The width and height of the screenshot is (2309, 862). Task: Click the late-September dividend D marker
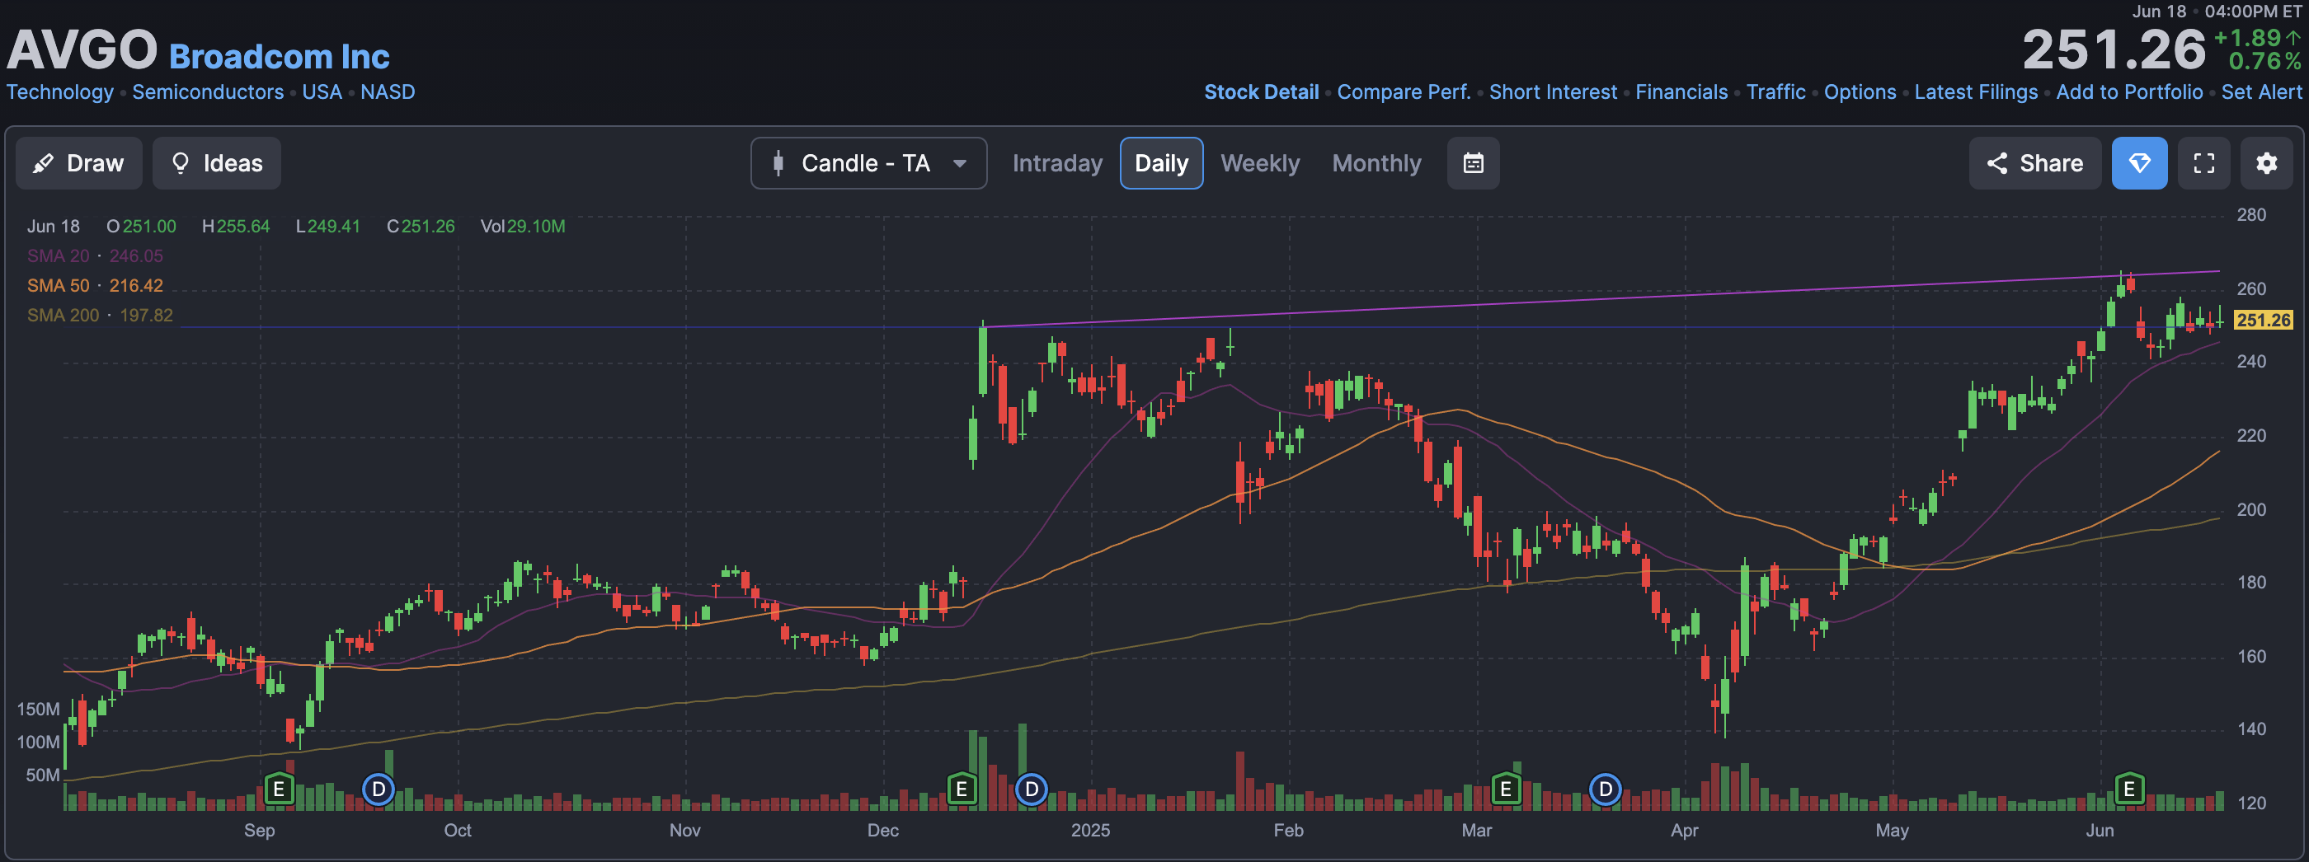point(379,789)
